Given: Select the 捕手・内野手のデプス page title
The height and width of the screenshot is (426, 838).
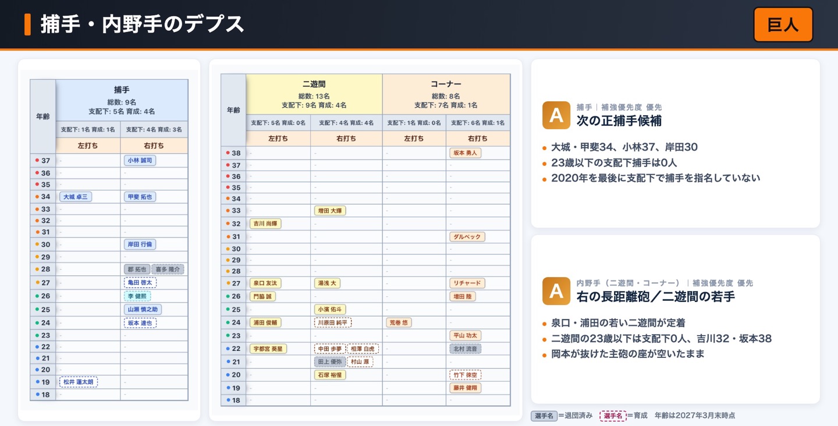Looking at the screenshot, I should (143, 24).
